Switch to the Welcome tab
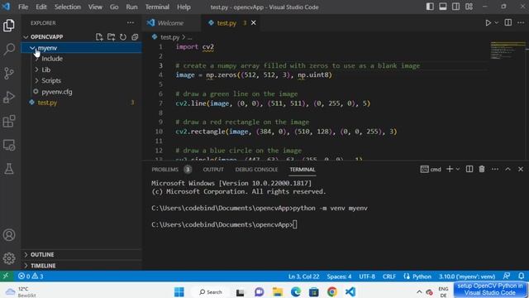Viewport: 529px width, 298px height. tap(170, 23)
